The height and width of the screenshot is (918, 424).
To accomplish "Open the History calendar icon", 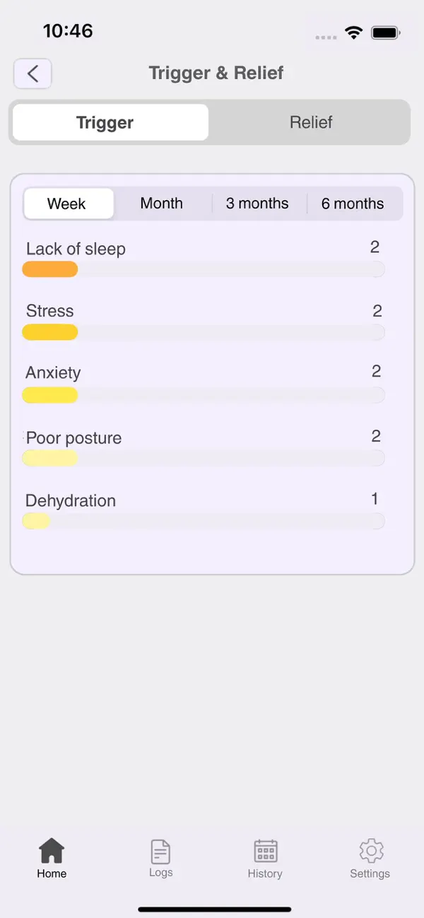I will (x=265, y=851).
